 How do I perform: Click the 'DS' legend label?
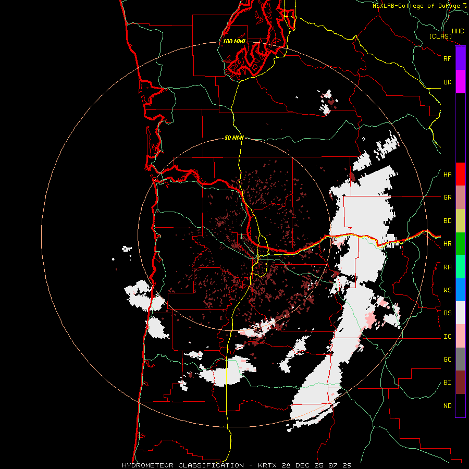coord(447,313)
